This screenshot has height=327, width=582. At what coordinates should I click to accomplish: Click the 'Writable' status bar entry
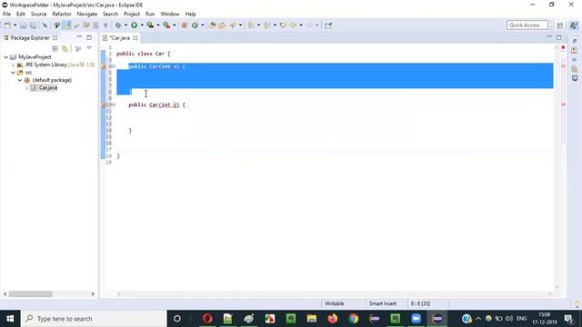click(x=334, y=303)
